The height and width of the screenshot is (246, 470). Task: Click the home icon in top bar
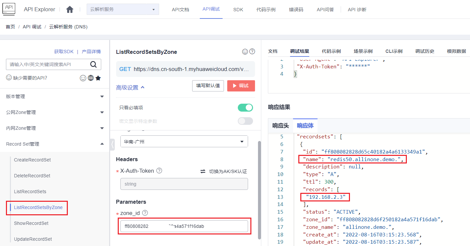coord(70,10)
